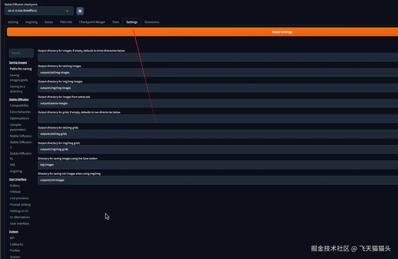Select the Settings tab
Viewport: 398px width, 259px height.
click(x=132, y=22)
